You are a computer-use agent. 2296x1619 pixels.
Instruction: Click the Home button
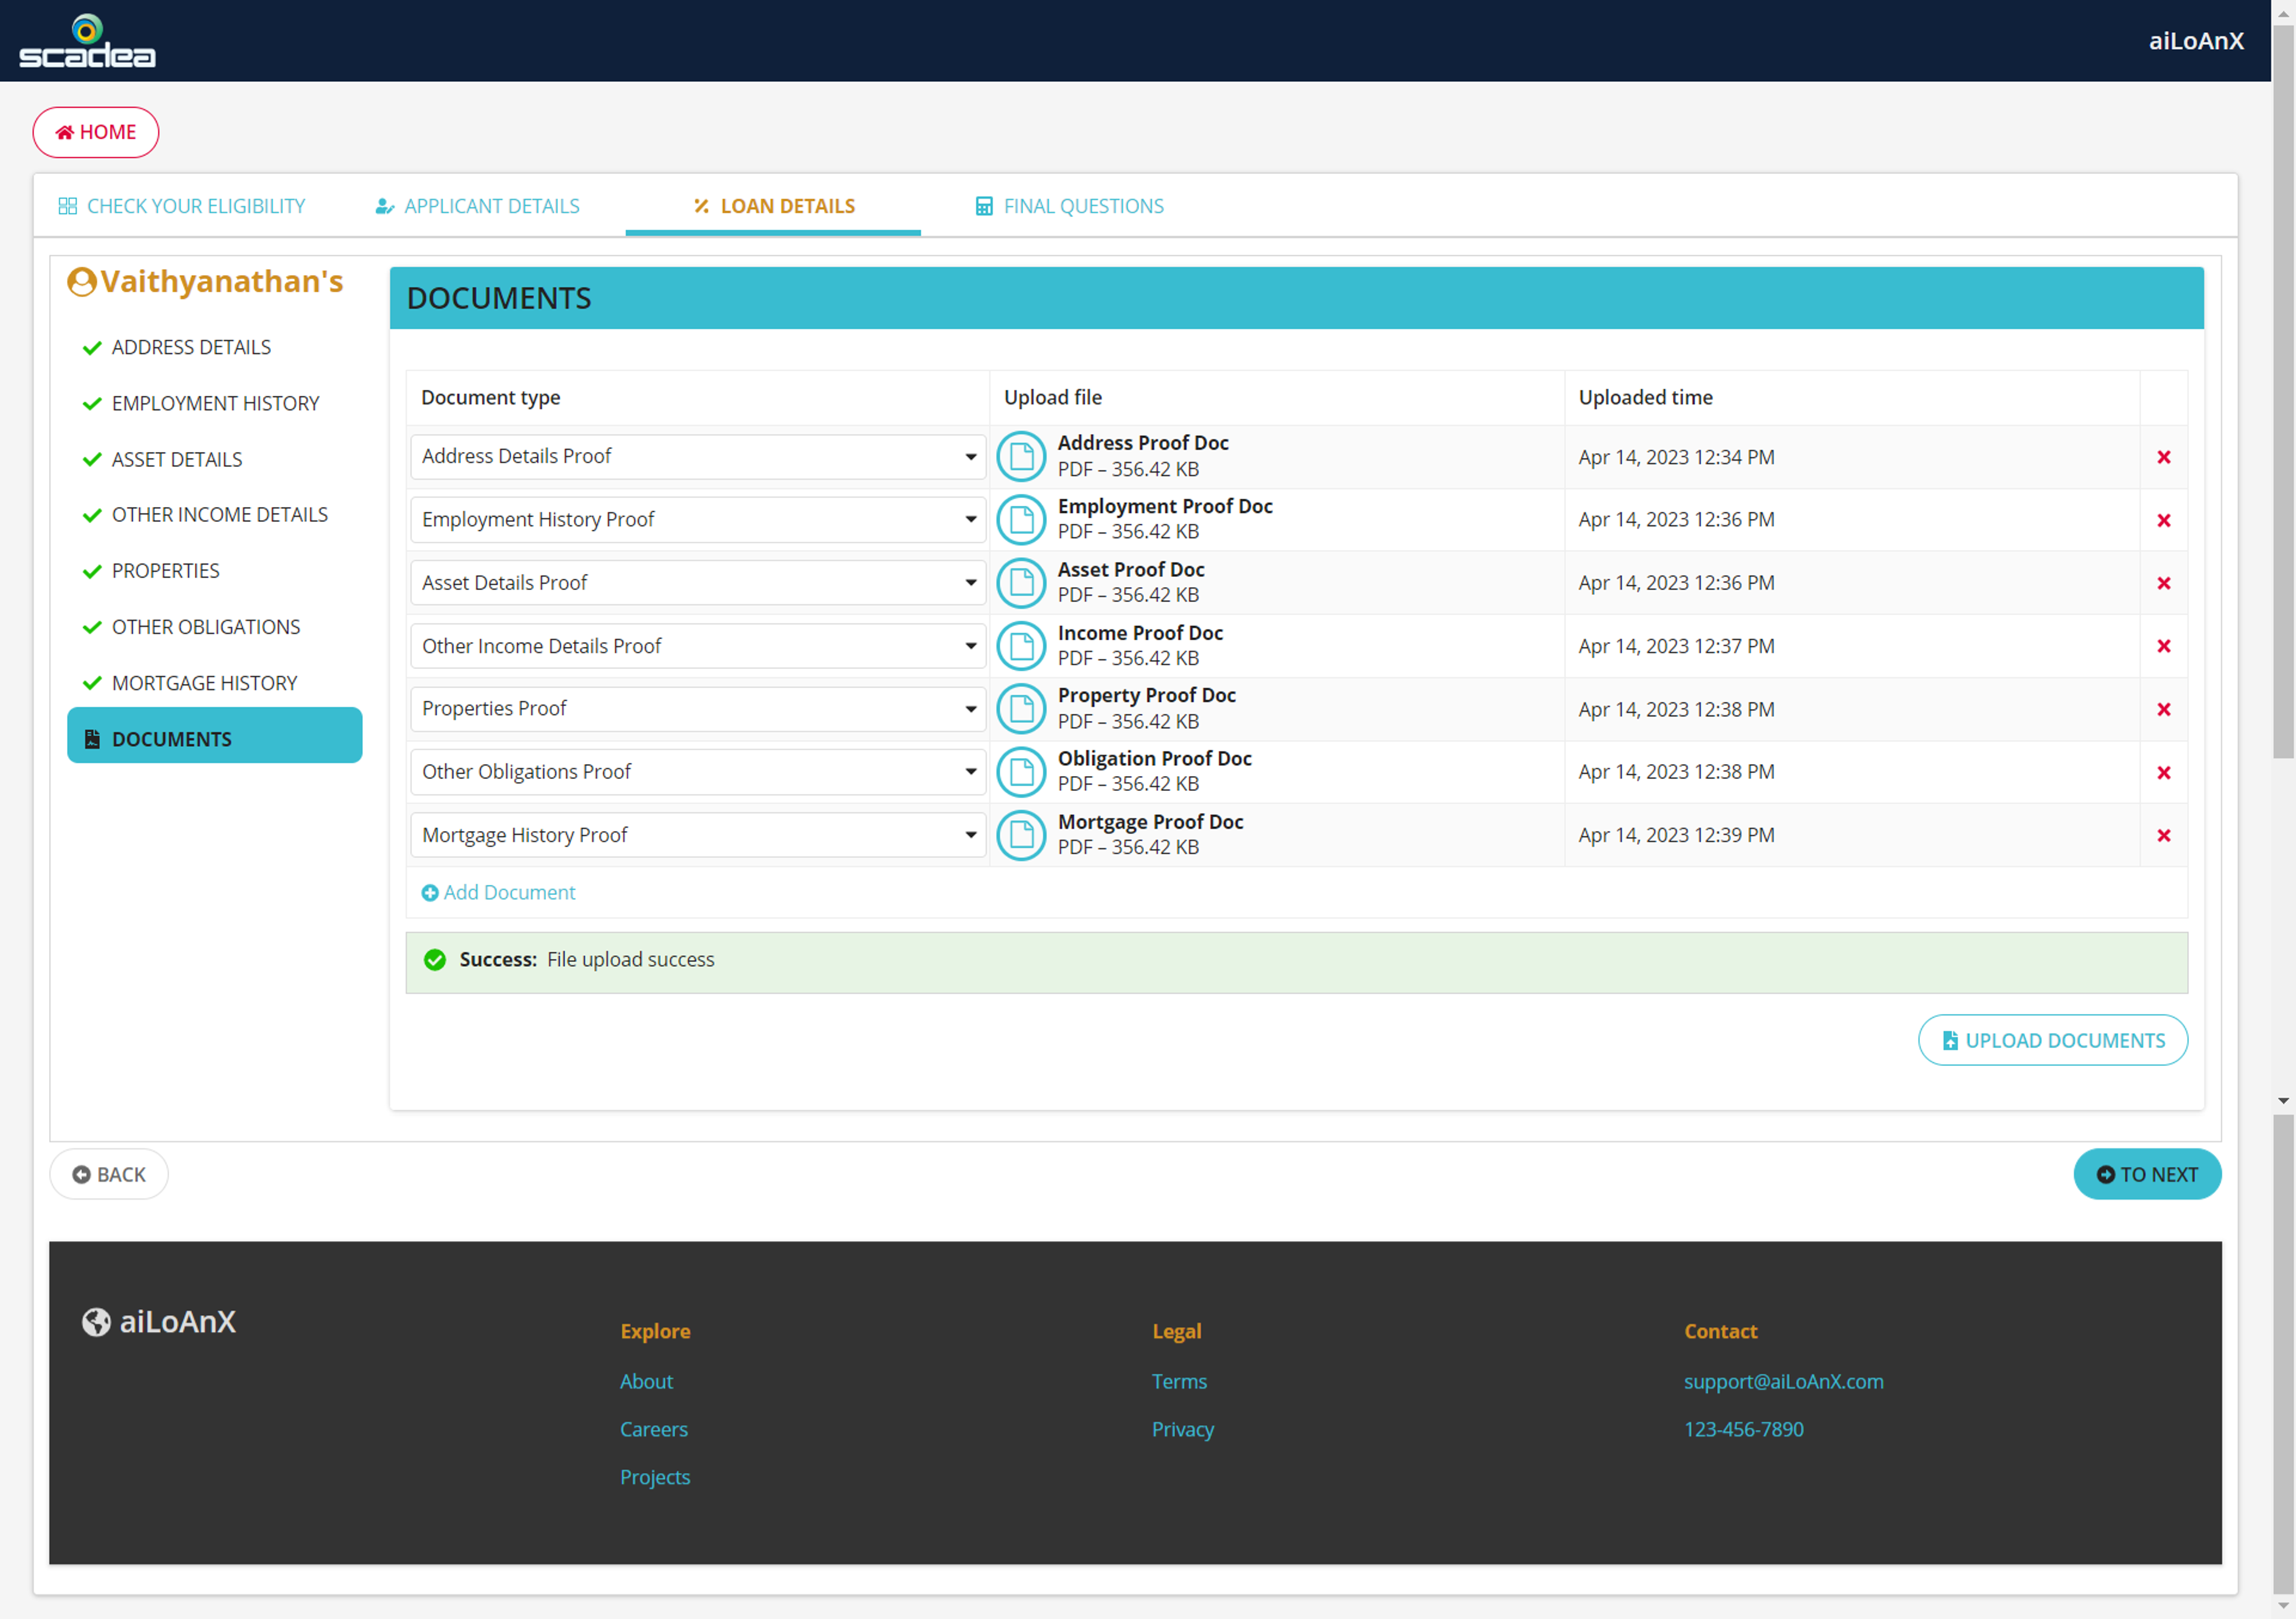click(96, 132)
